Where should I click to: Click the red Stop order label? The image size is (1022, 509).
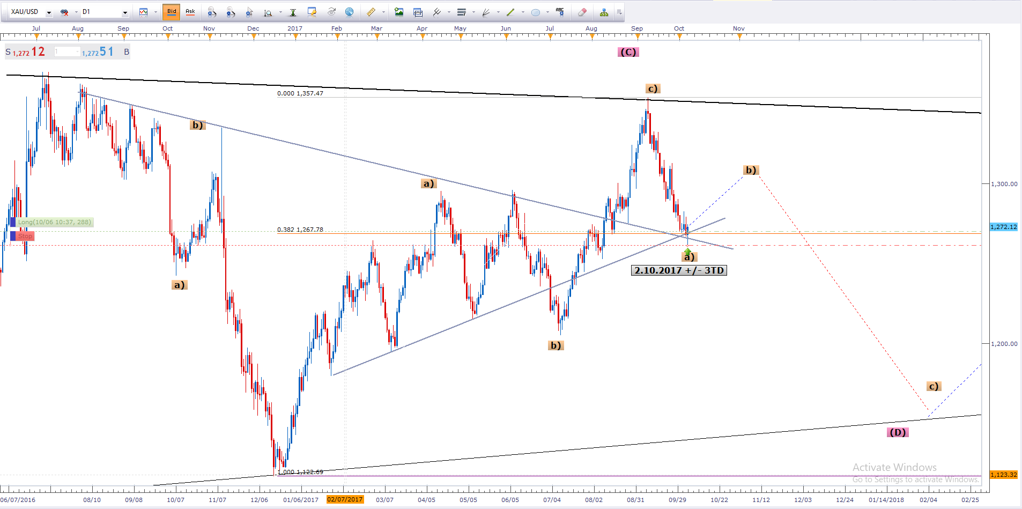25,236
